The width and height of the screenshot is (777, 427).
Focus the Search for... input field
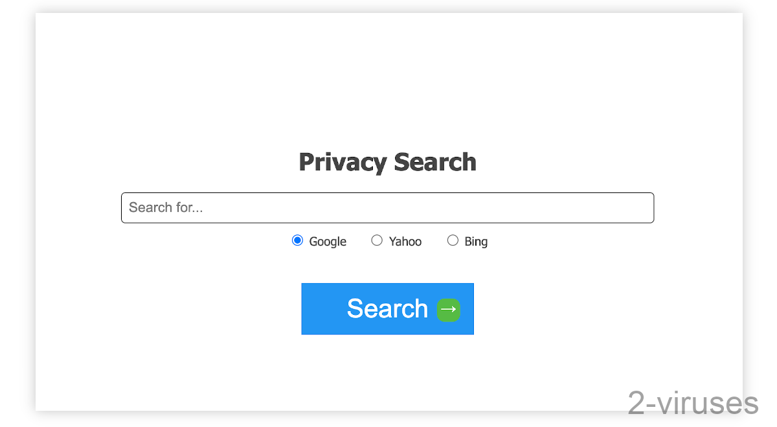[x=387, y=207]
